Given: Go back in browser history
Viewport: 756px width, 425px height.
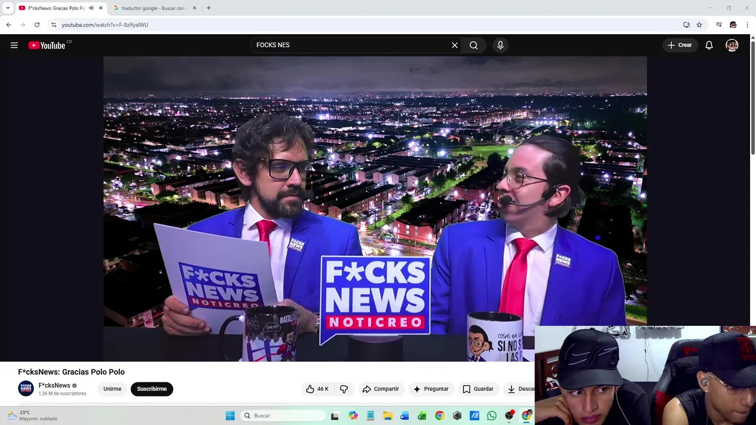Looking at the screenshot, I should (9, 25).
